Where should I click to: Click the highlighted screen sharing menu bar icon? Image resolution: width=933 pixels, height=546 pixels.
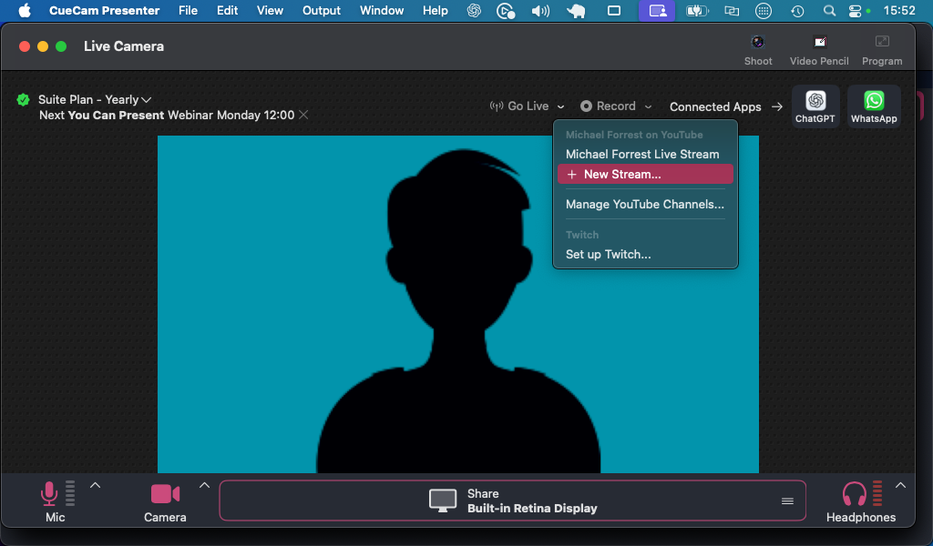click(x=657, y=11)
